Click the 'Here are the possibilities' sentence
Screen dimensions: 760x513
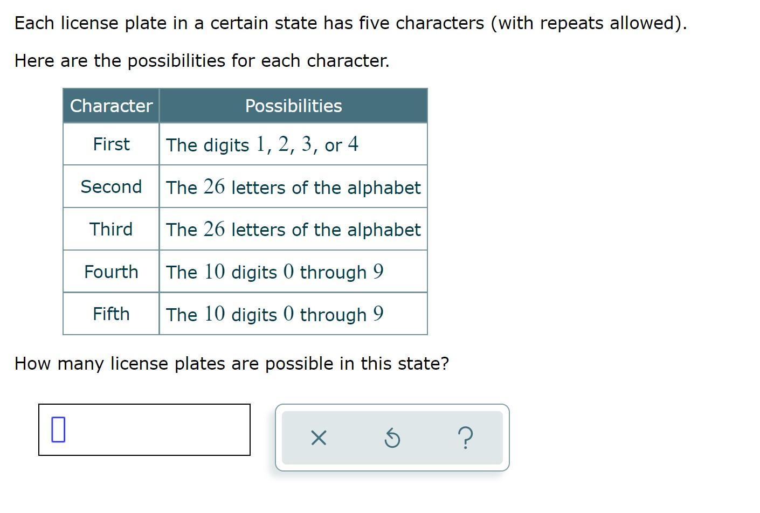[202, 61]
